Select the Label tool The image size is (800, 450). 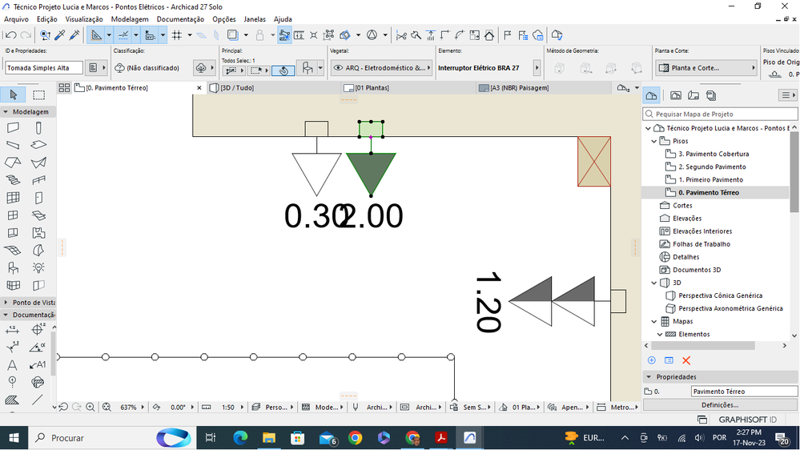38,365
